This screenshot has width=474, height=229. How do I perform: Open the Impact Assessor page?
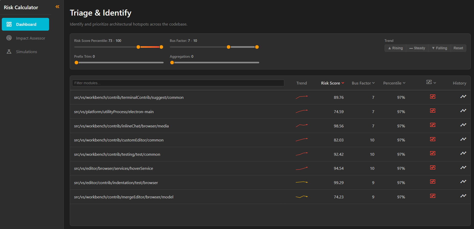pyautogui.click(x=30, y=38)
